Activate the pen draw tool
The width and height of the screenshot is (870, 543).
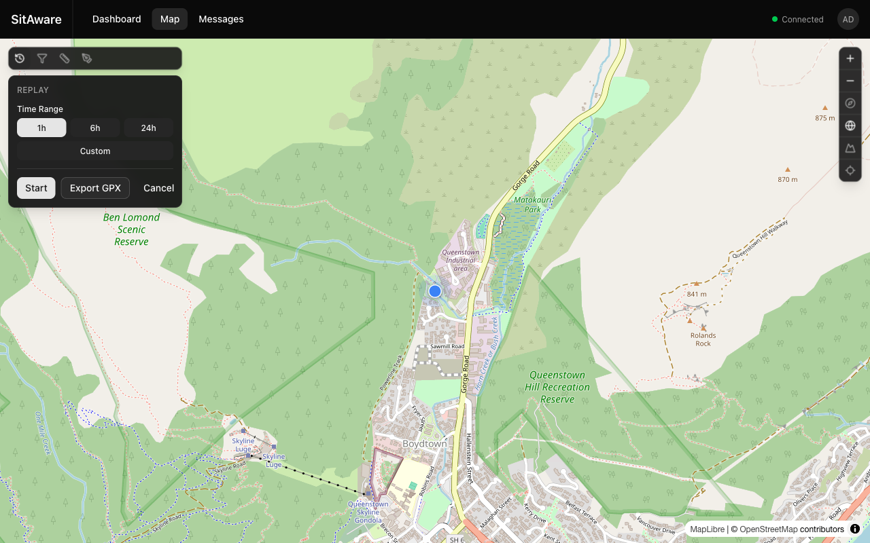[x=87, y=58]
